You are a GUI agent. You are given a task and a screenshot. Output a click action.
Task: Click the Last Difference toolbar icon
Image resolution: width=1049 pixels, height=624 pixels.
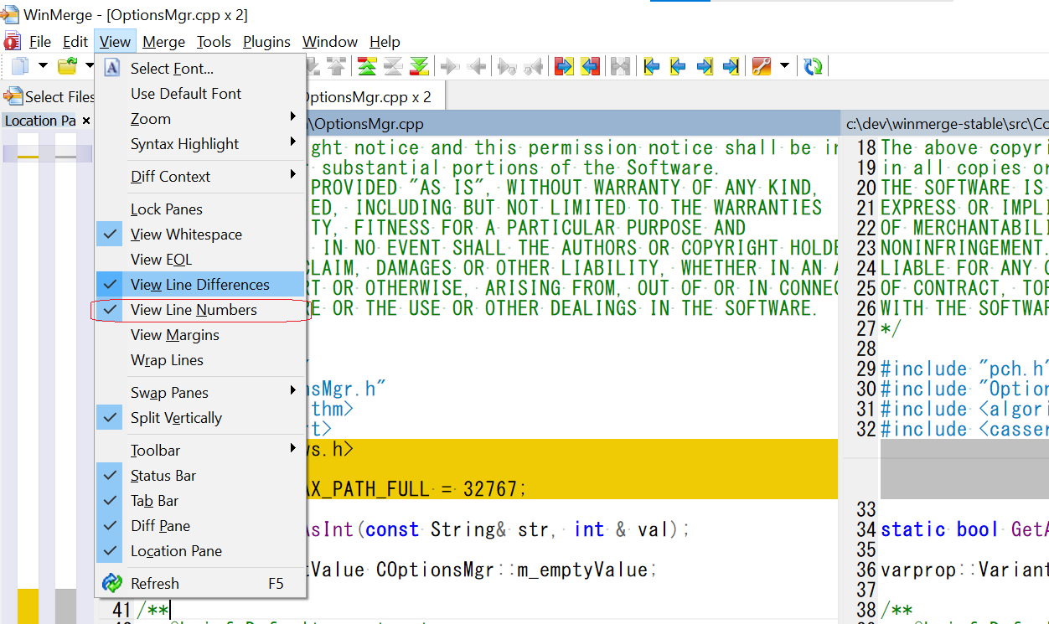pyautogui.click(x=731, y=66)
